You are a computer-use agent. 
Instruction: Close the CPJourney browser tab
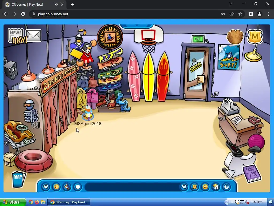pyautogui.click(x=62, y=5)
